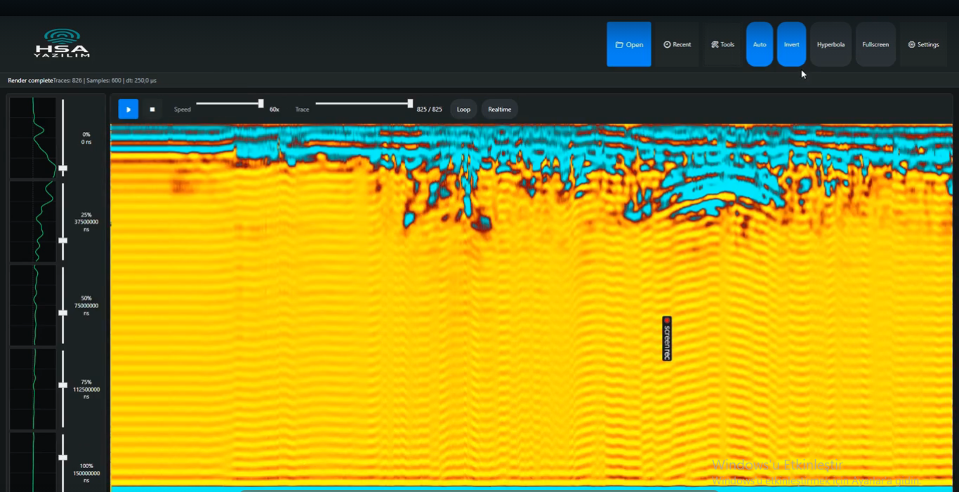Image resolution: width=959 pixels, height=492 pixels.
Task: Click the HSA Yazılım logo
Action: coord(62,44)
